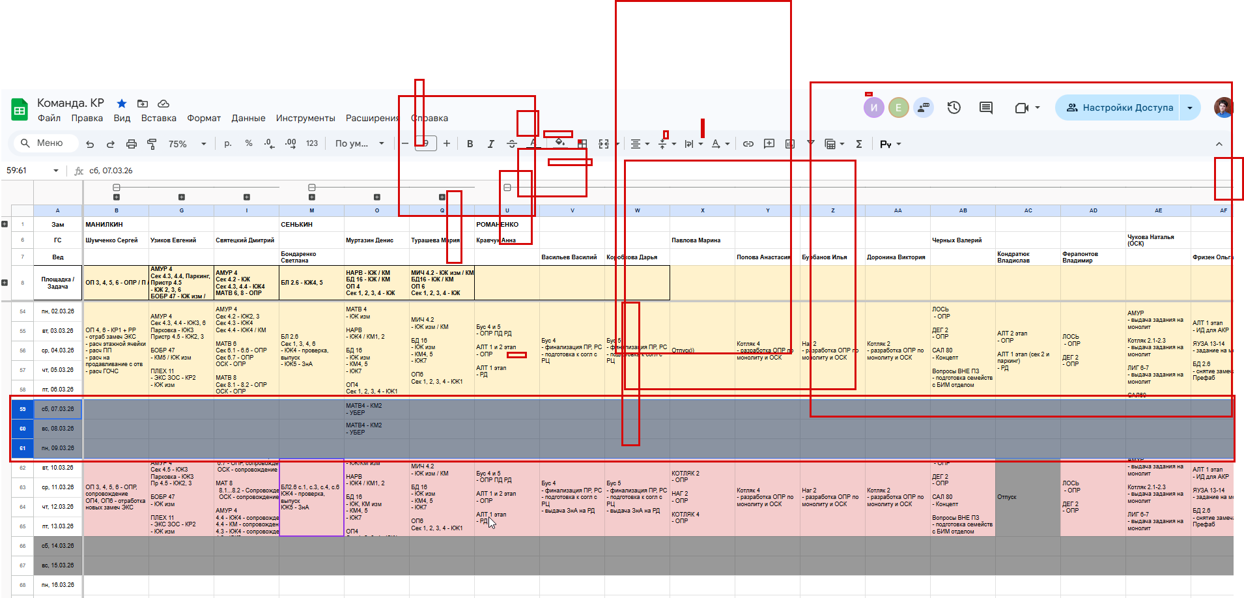The width and height of the screenshot is (1244, 598).
Task: Toggle strikethrough formatting
Action: [x=512, y=144]
